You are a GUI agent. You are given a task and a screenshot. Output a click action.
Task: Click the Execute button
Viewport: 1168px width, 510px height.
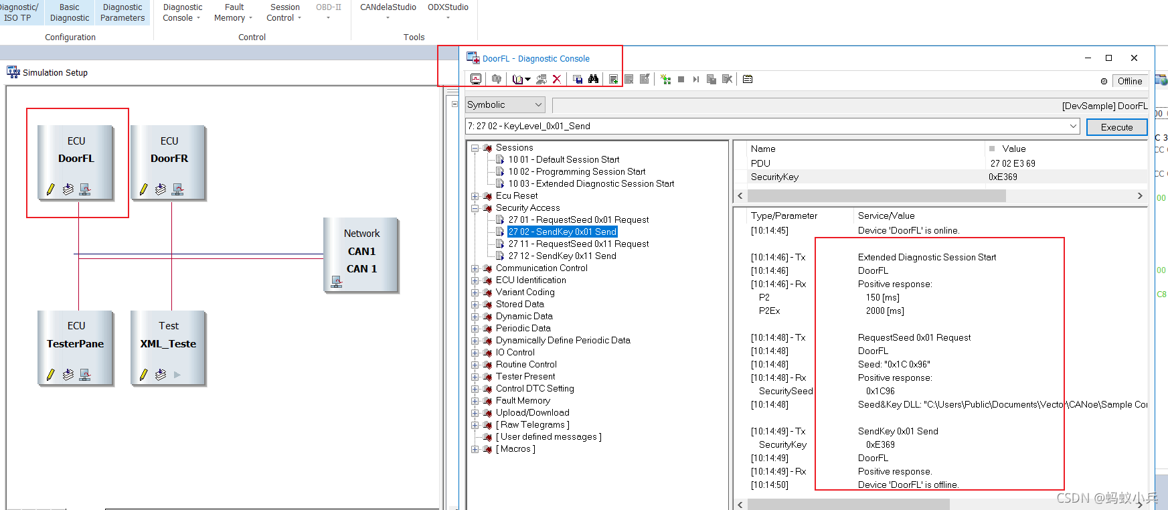[x=1116, y=127]
